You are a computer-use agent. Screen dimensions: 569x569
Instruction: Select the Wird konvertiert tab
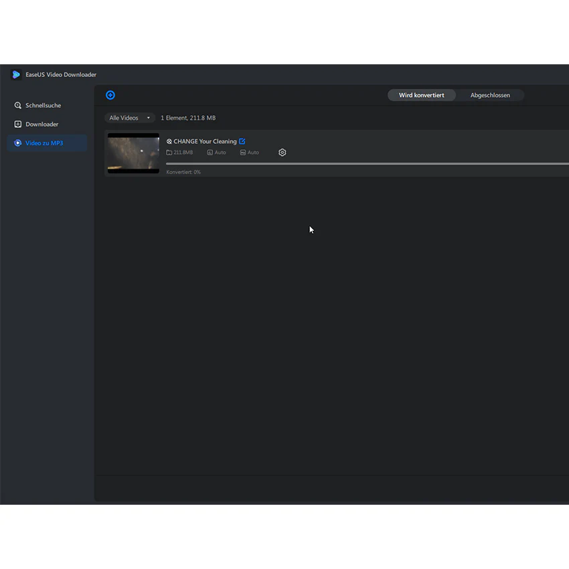tap(421, 95)
